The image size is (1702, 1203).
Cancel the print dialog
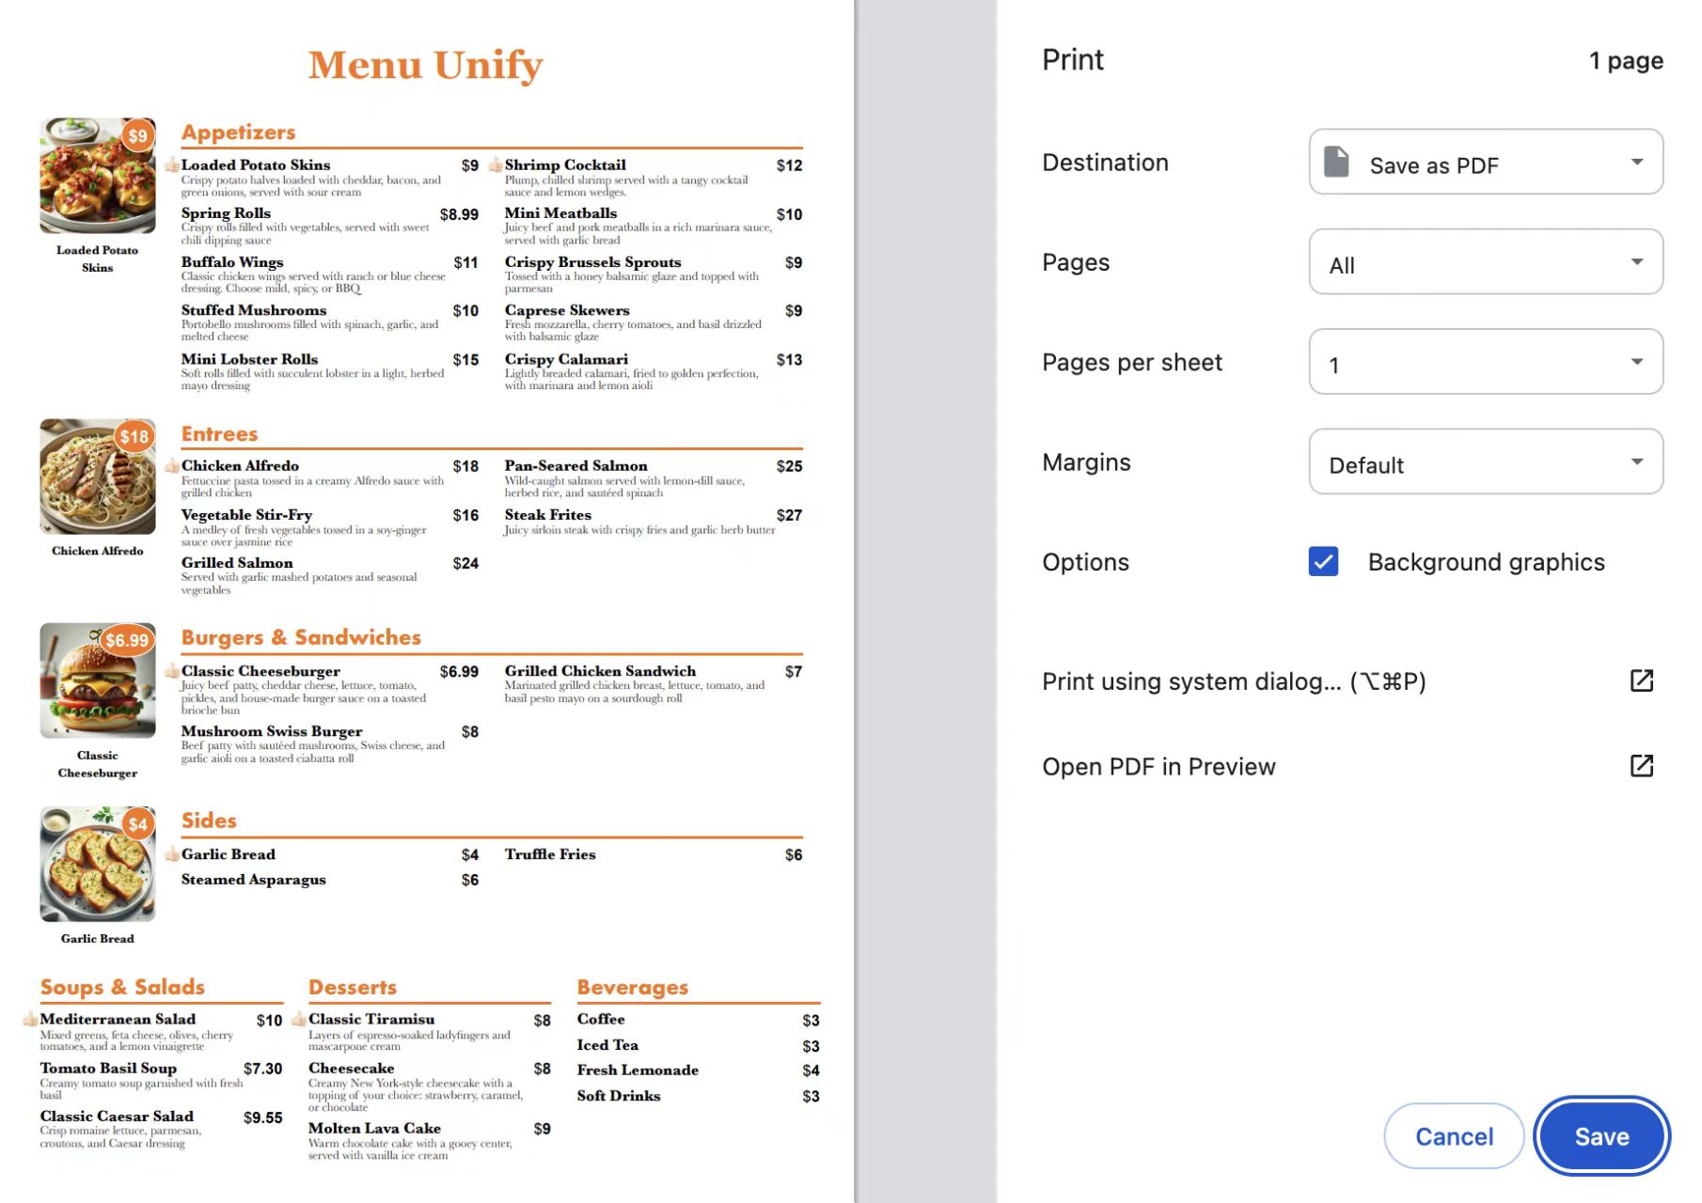point(1453,1136)
